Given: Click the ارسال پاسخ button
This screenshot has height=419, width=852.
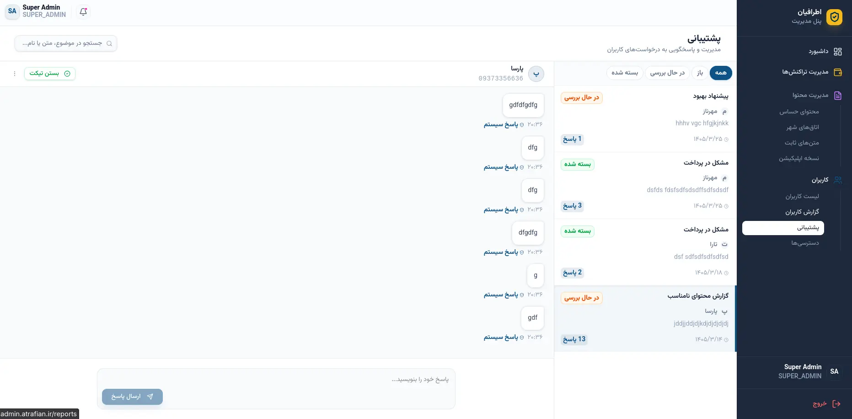Looking at the screenshot, I should (132, 397).
